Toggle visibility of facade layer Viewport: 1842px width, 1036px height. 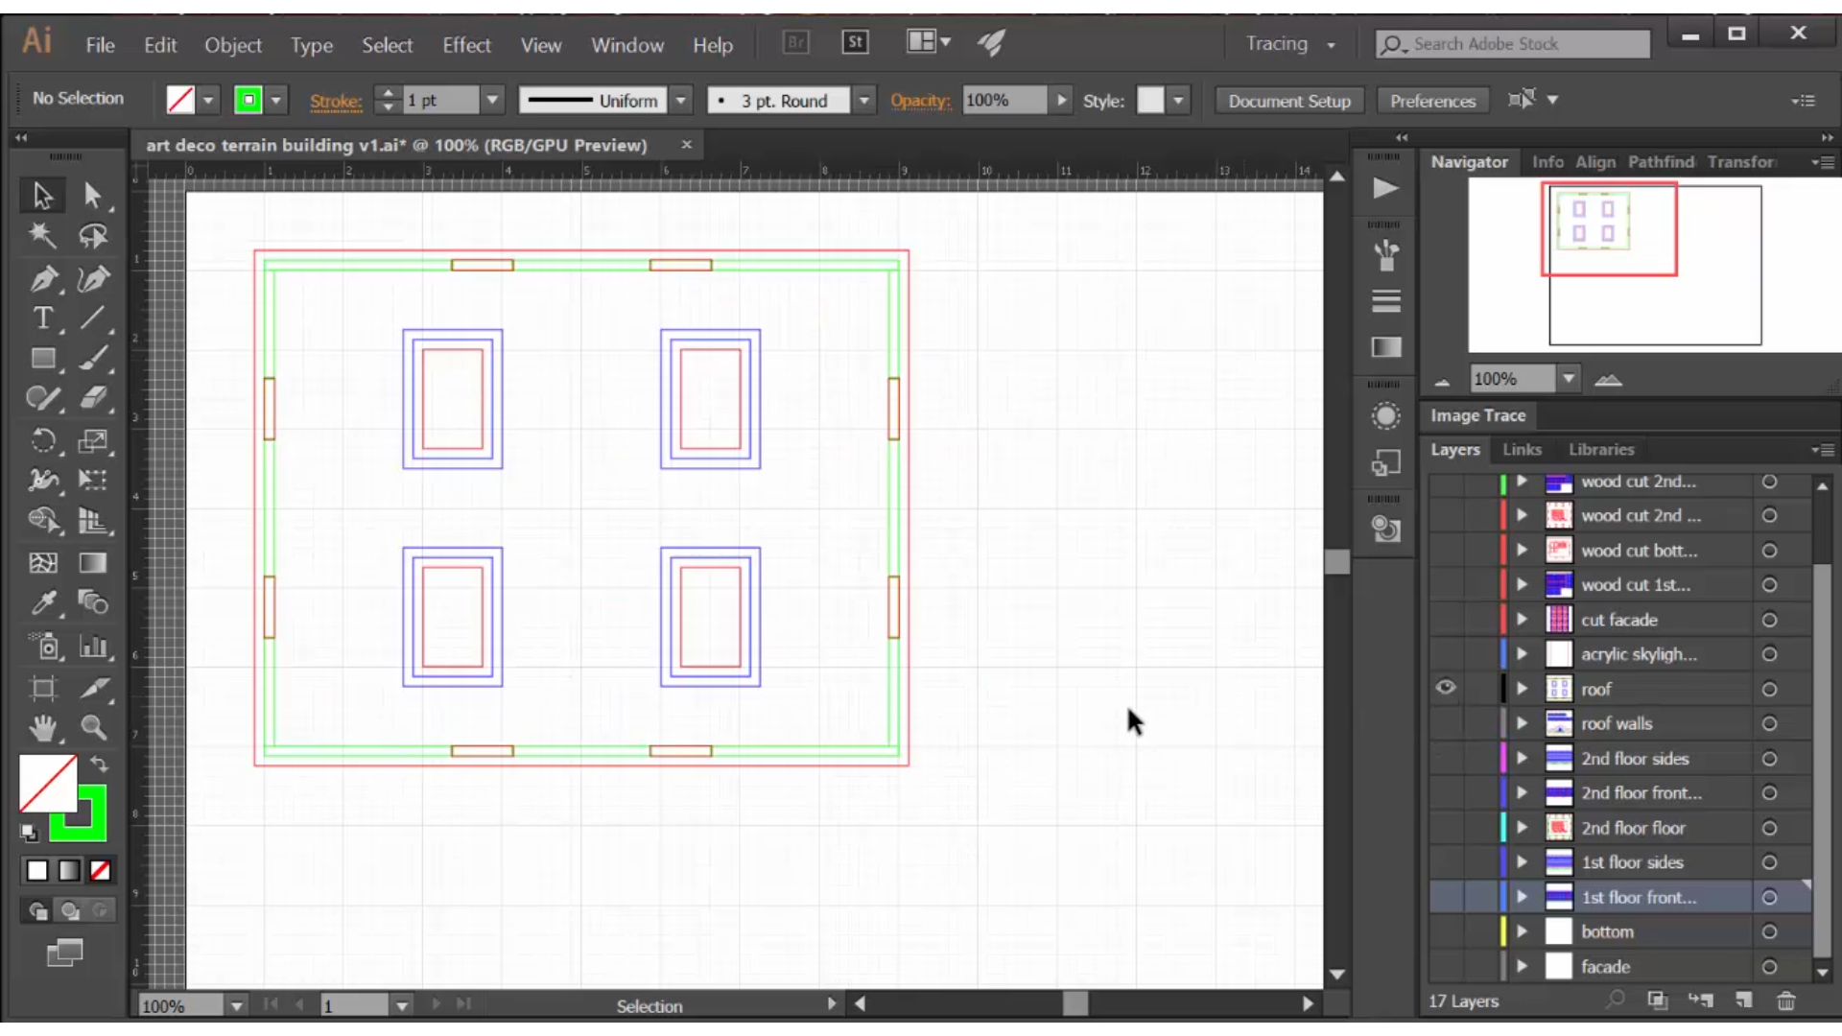click(x=1446, y=966)
